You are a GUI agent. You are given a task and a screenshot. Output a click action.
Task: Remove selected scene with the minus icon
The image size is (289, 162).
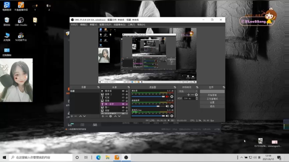[x=75, y=116]
